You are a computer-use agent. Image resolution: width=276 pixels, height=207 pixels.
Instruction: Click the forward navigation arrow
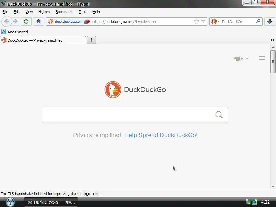point(16,21)
